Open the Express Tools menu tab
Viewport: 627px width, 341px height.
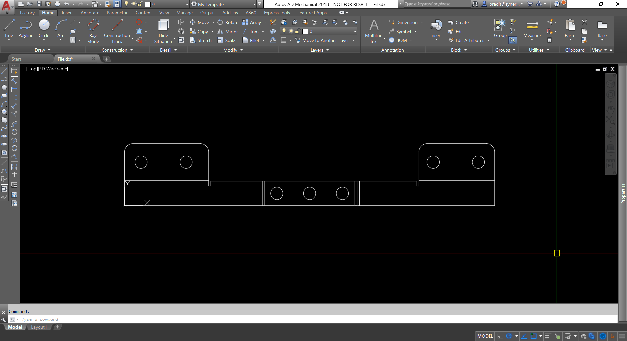click(277, 13)
